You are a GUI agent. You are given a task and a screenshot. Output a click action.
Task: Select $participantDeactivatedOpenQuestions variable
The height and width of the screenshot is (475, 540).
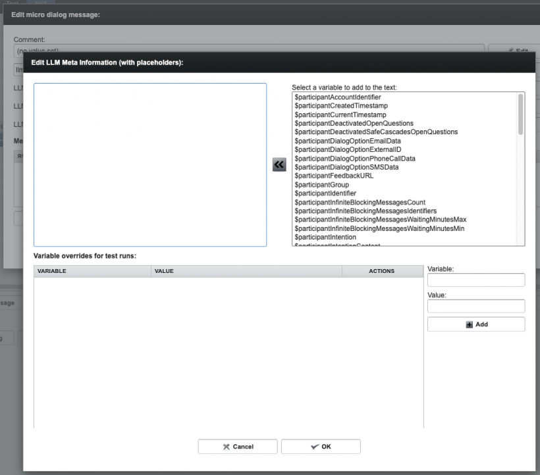coord(354,124)
